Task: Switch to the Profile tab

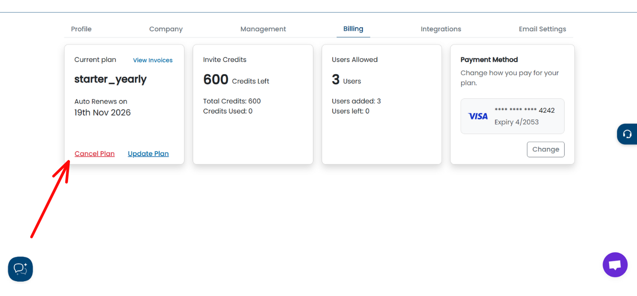Action: coord(81,29)
